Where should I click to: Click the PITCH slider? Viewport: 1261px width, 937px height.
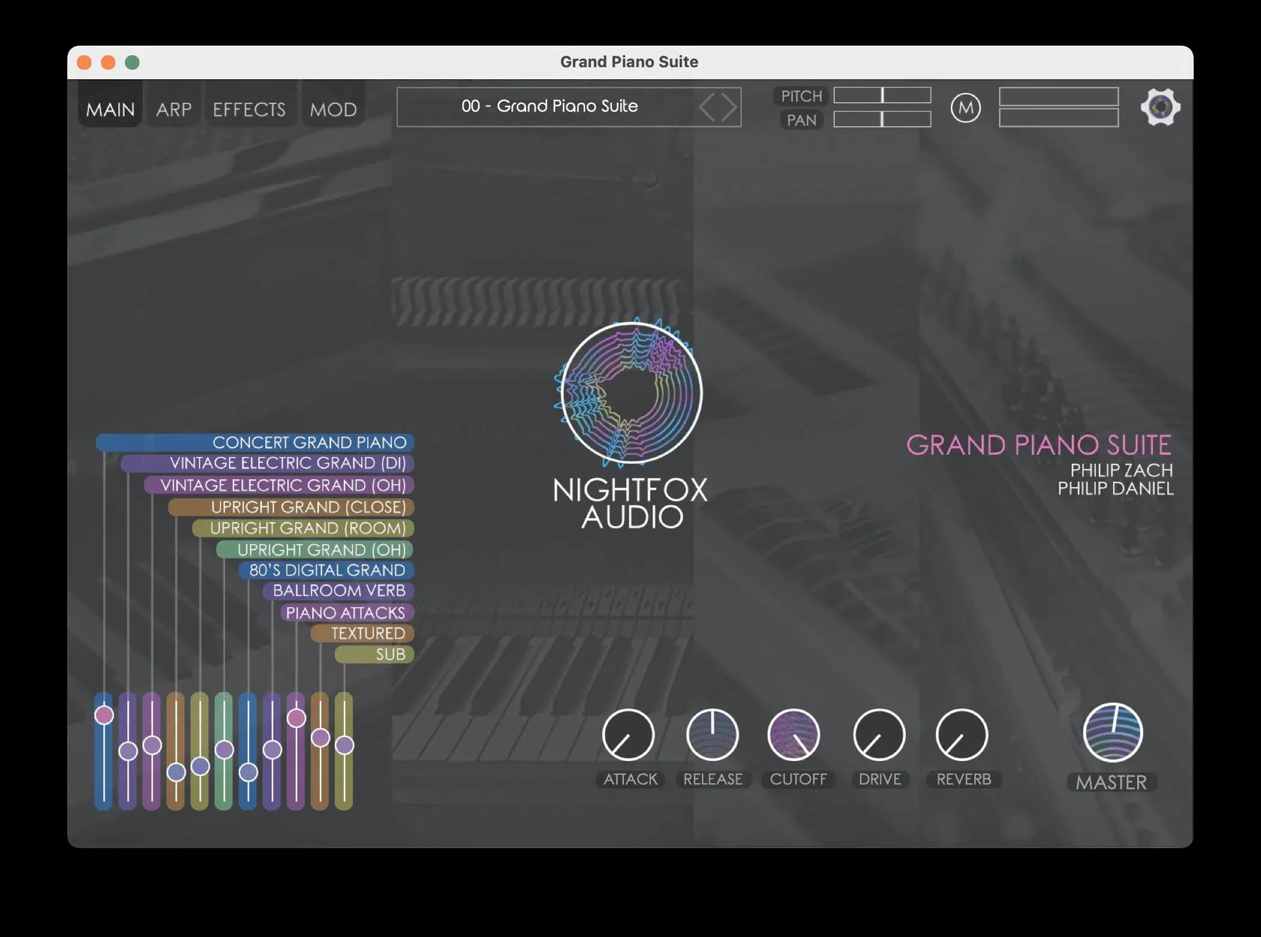tap(882, 96)
